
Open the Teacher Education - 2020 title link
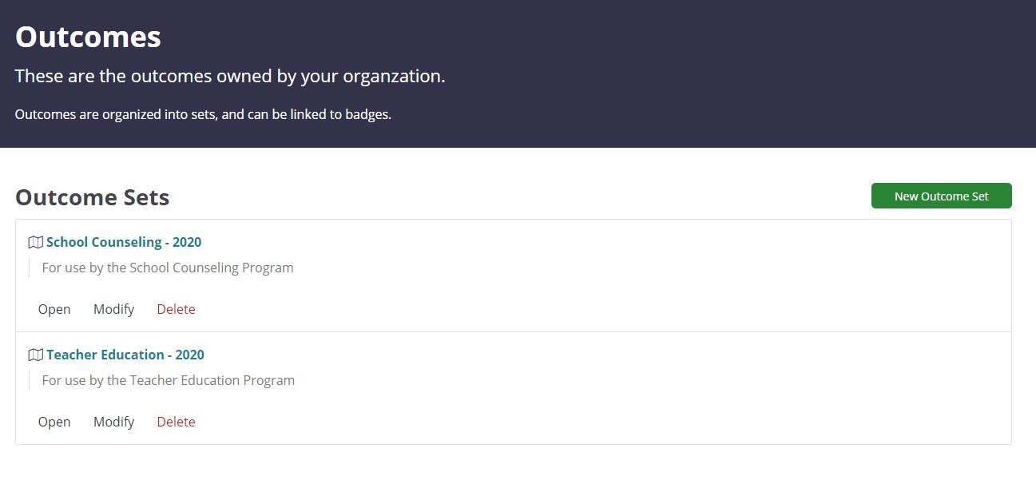click(x=125, y=355)
